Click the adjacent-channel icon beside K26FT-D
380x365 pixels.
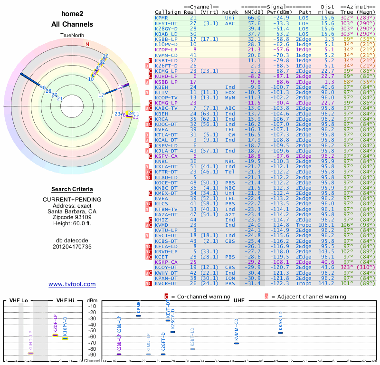pos(147,66)
